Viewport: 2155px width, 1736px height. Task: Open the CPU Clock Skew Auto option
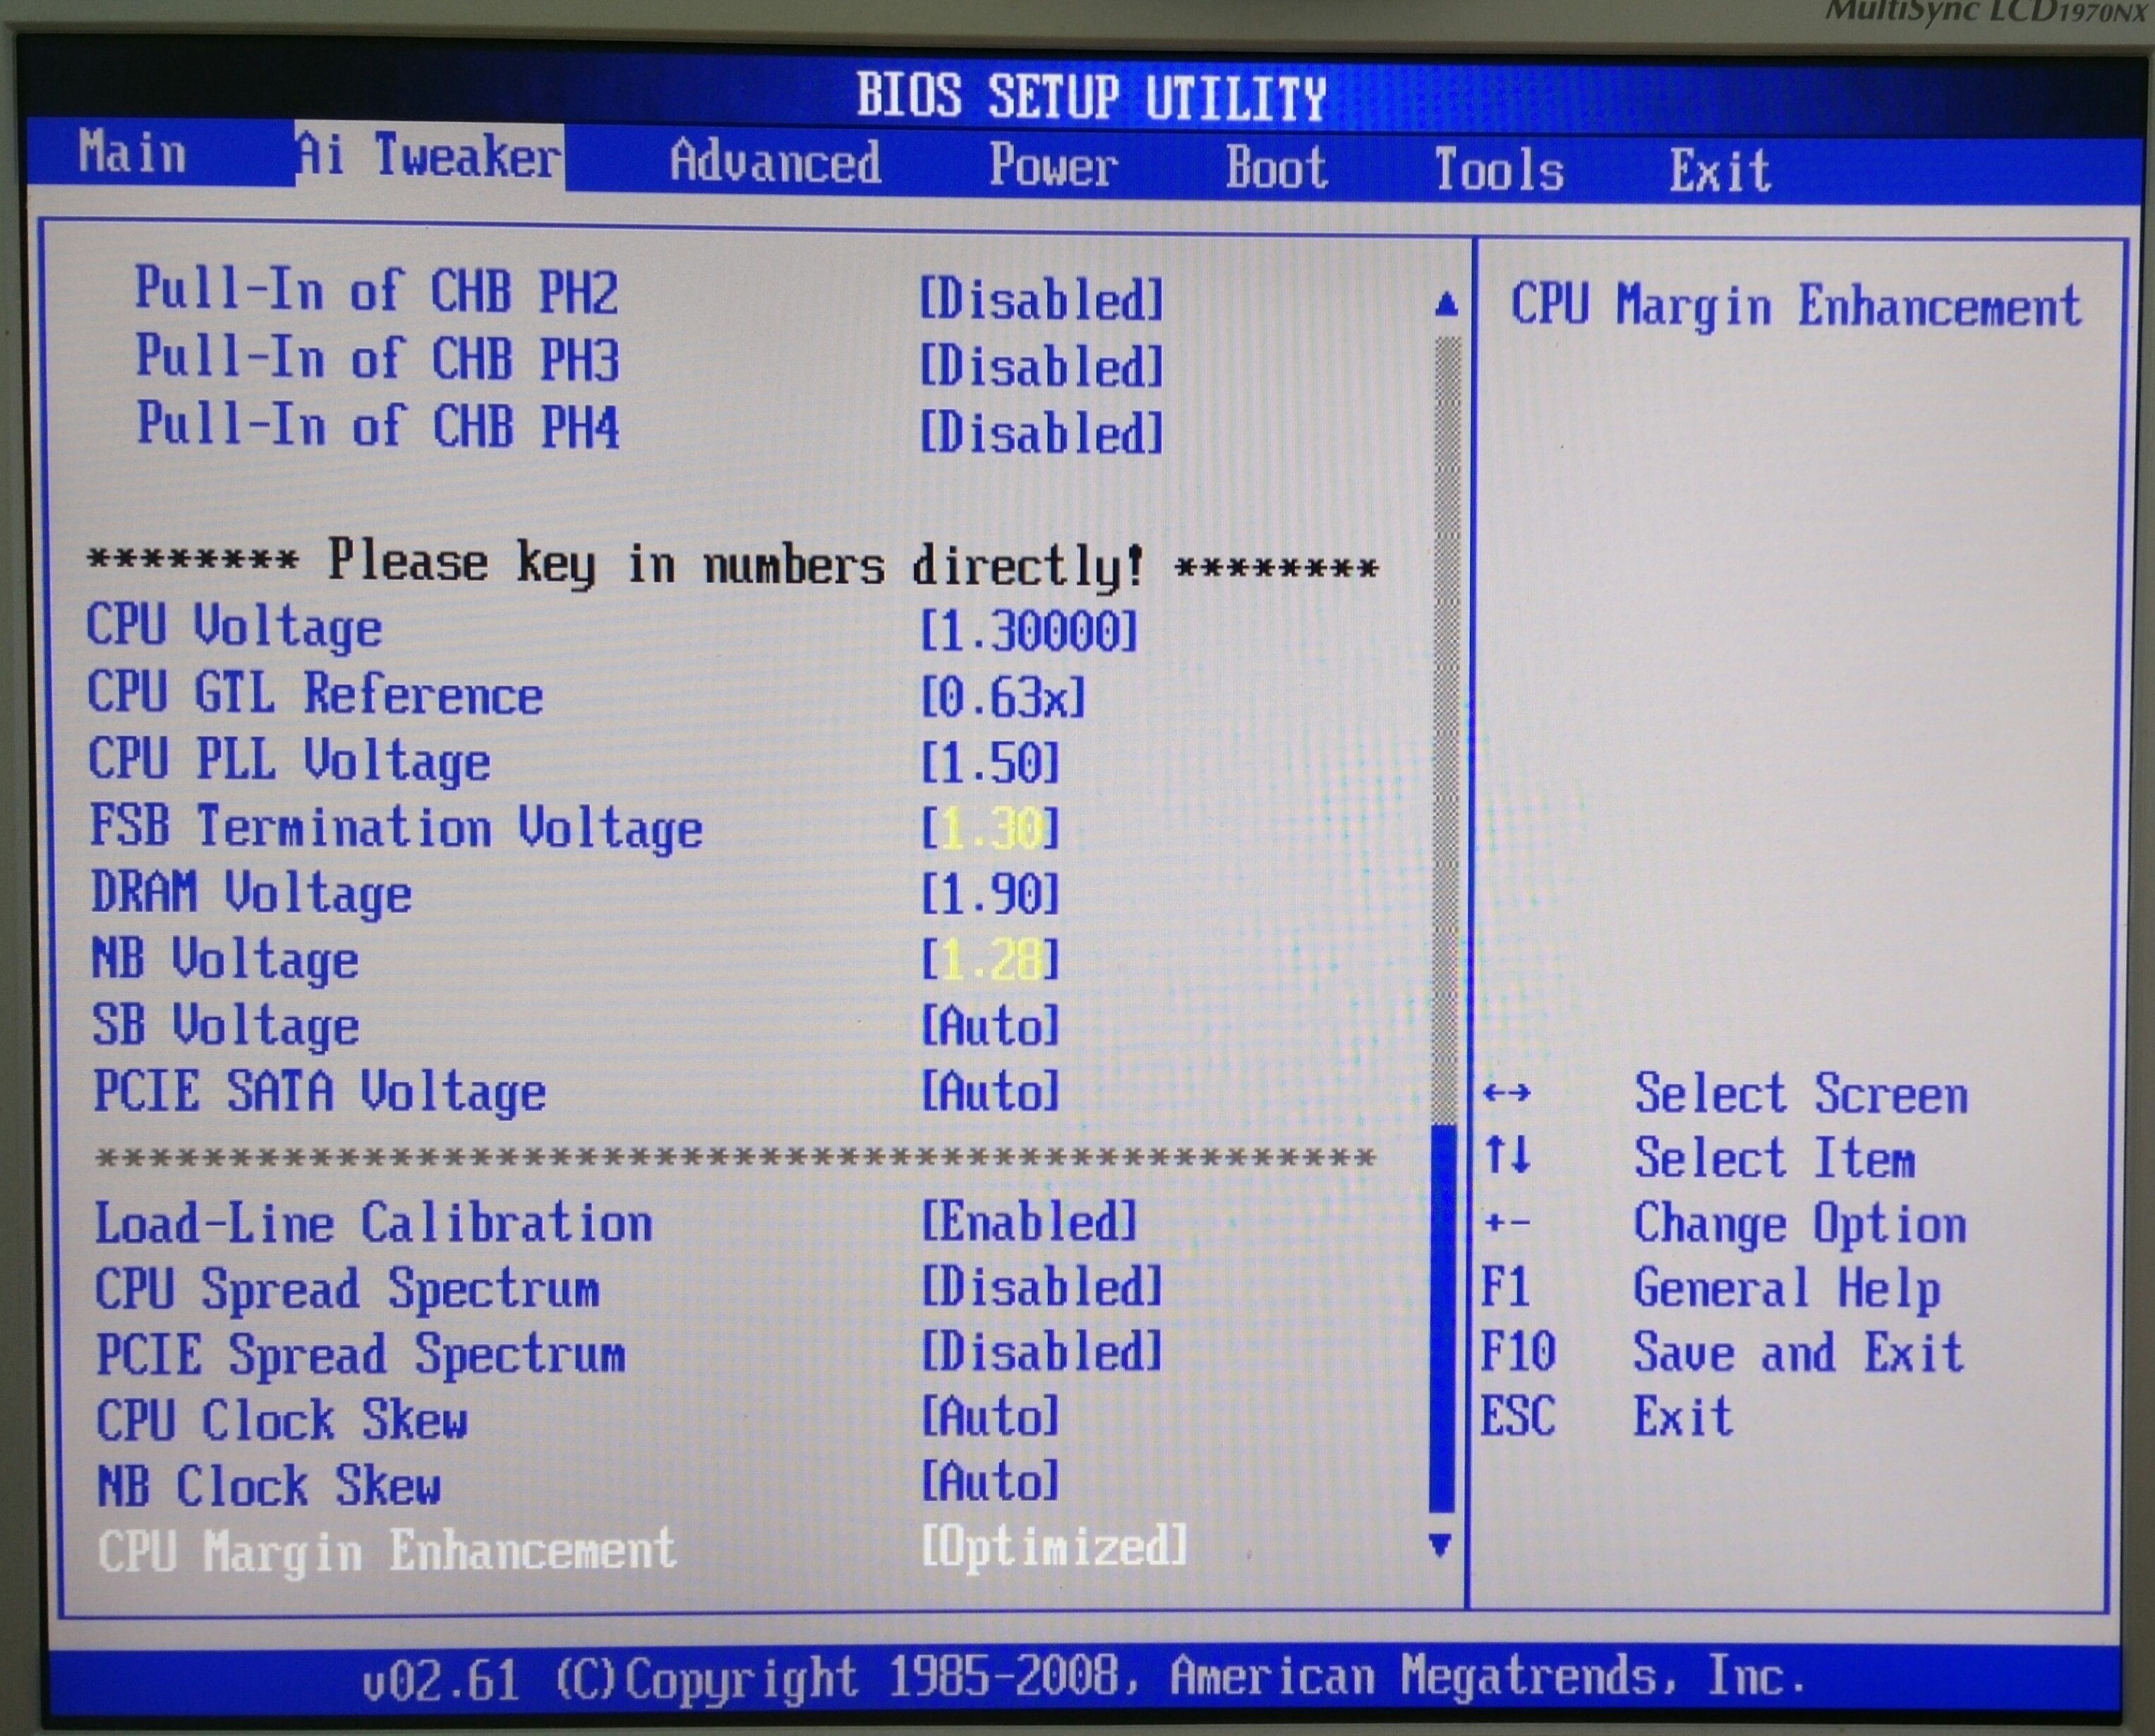coord(989,1417)
